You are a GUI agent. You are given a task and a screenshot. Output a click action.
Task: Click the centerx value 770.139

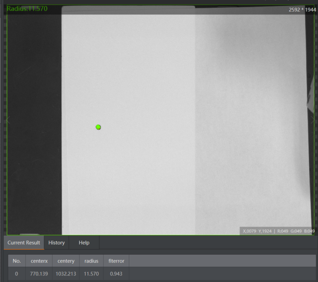click(x=39, y=274)
